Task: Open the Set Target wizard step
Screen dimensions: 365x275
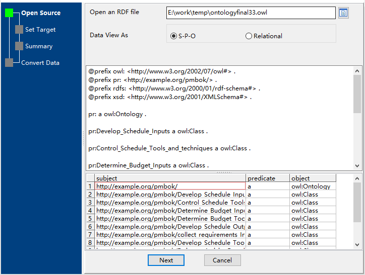Action: 40,30
